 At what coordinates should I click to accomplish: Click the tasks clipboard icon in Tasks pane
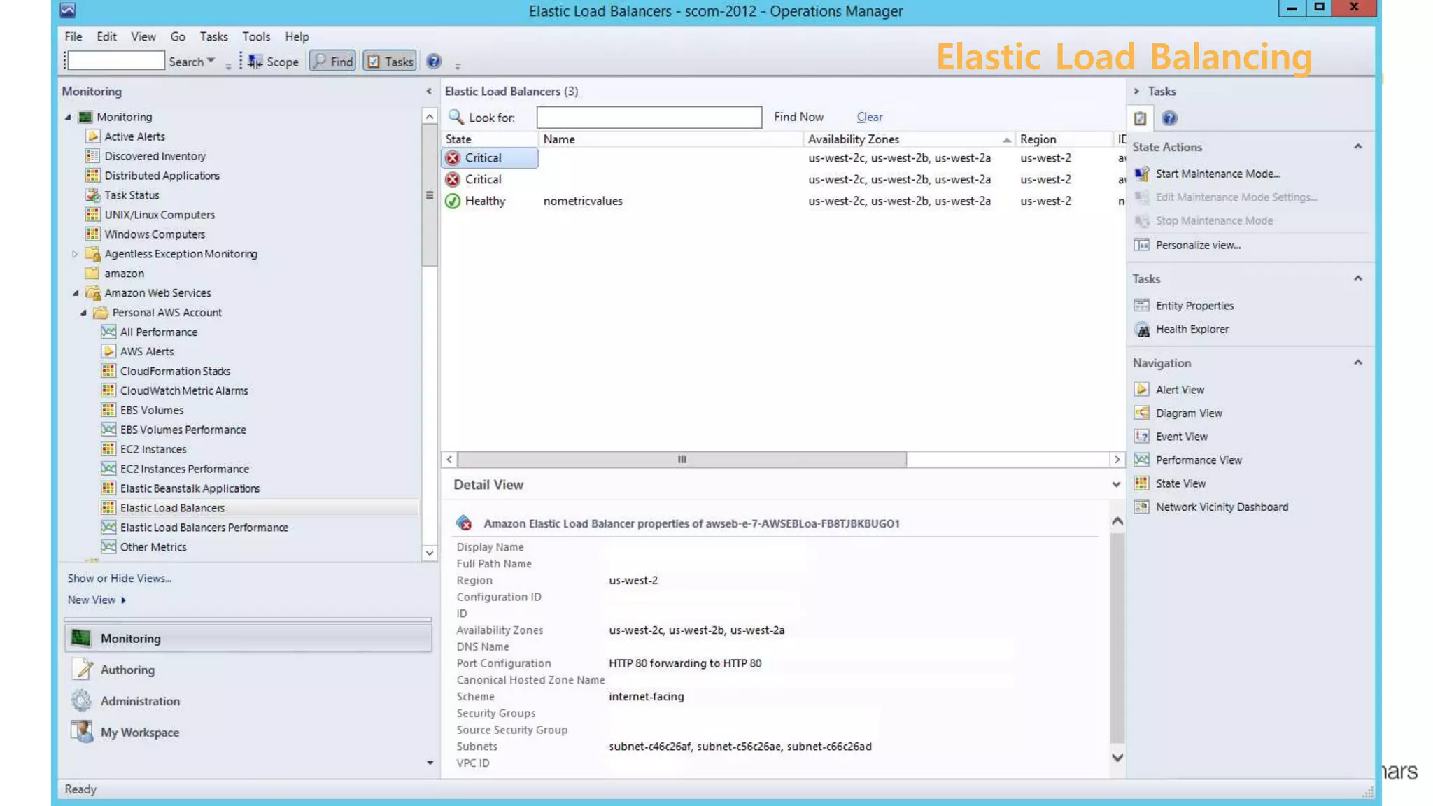(1141, 118)
